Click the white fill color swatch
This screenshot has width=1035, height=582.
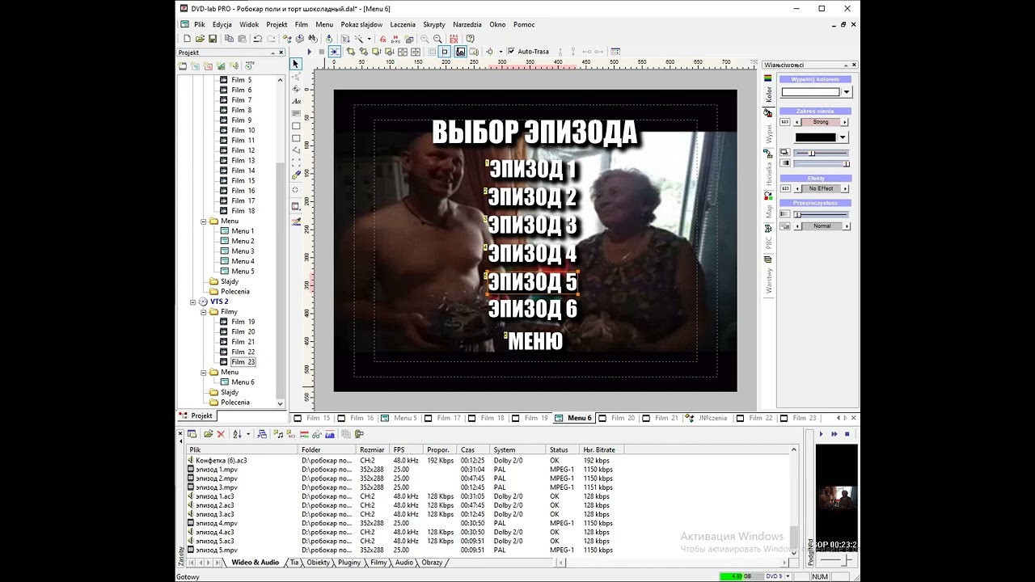811,92
